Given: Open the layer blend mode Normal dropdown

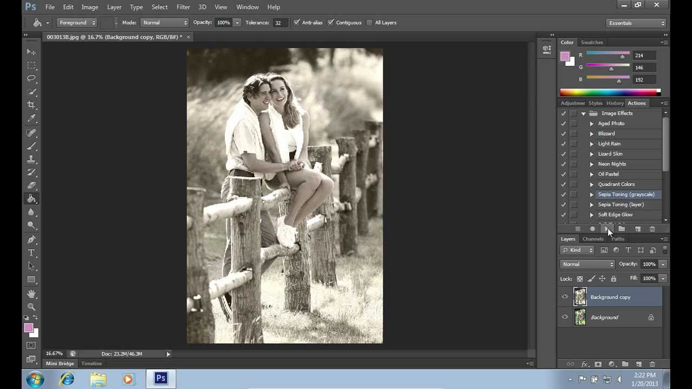Looking at the screenshot, I should pos(588,264).
